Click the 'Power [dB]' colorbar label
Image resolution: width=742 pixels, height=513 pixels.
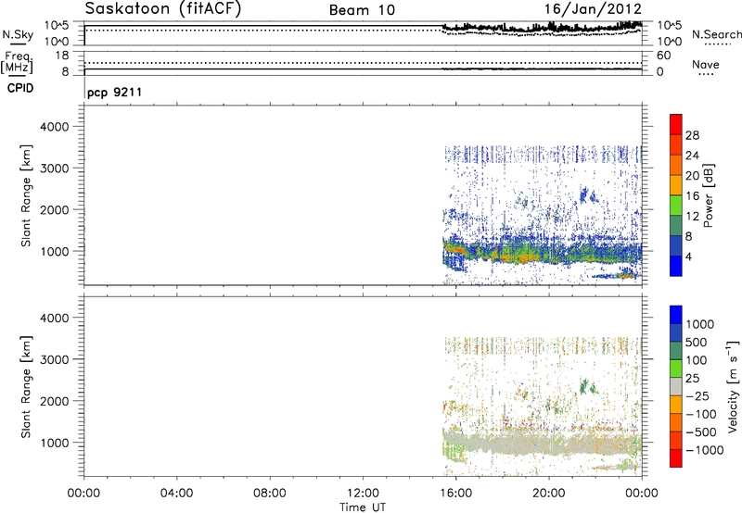[x=708, y=195]
